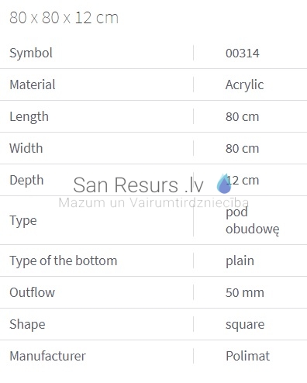Viewport: 307px width, 383px height.
Task: Click the Mazum un Vairumtirdzniecība tagline
Action: [x=153, y=202]
